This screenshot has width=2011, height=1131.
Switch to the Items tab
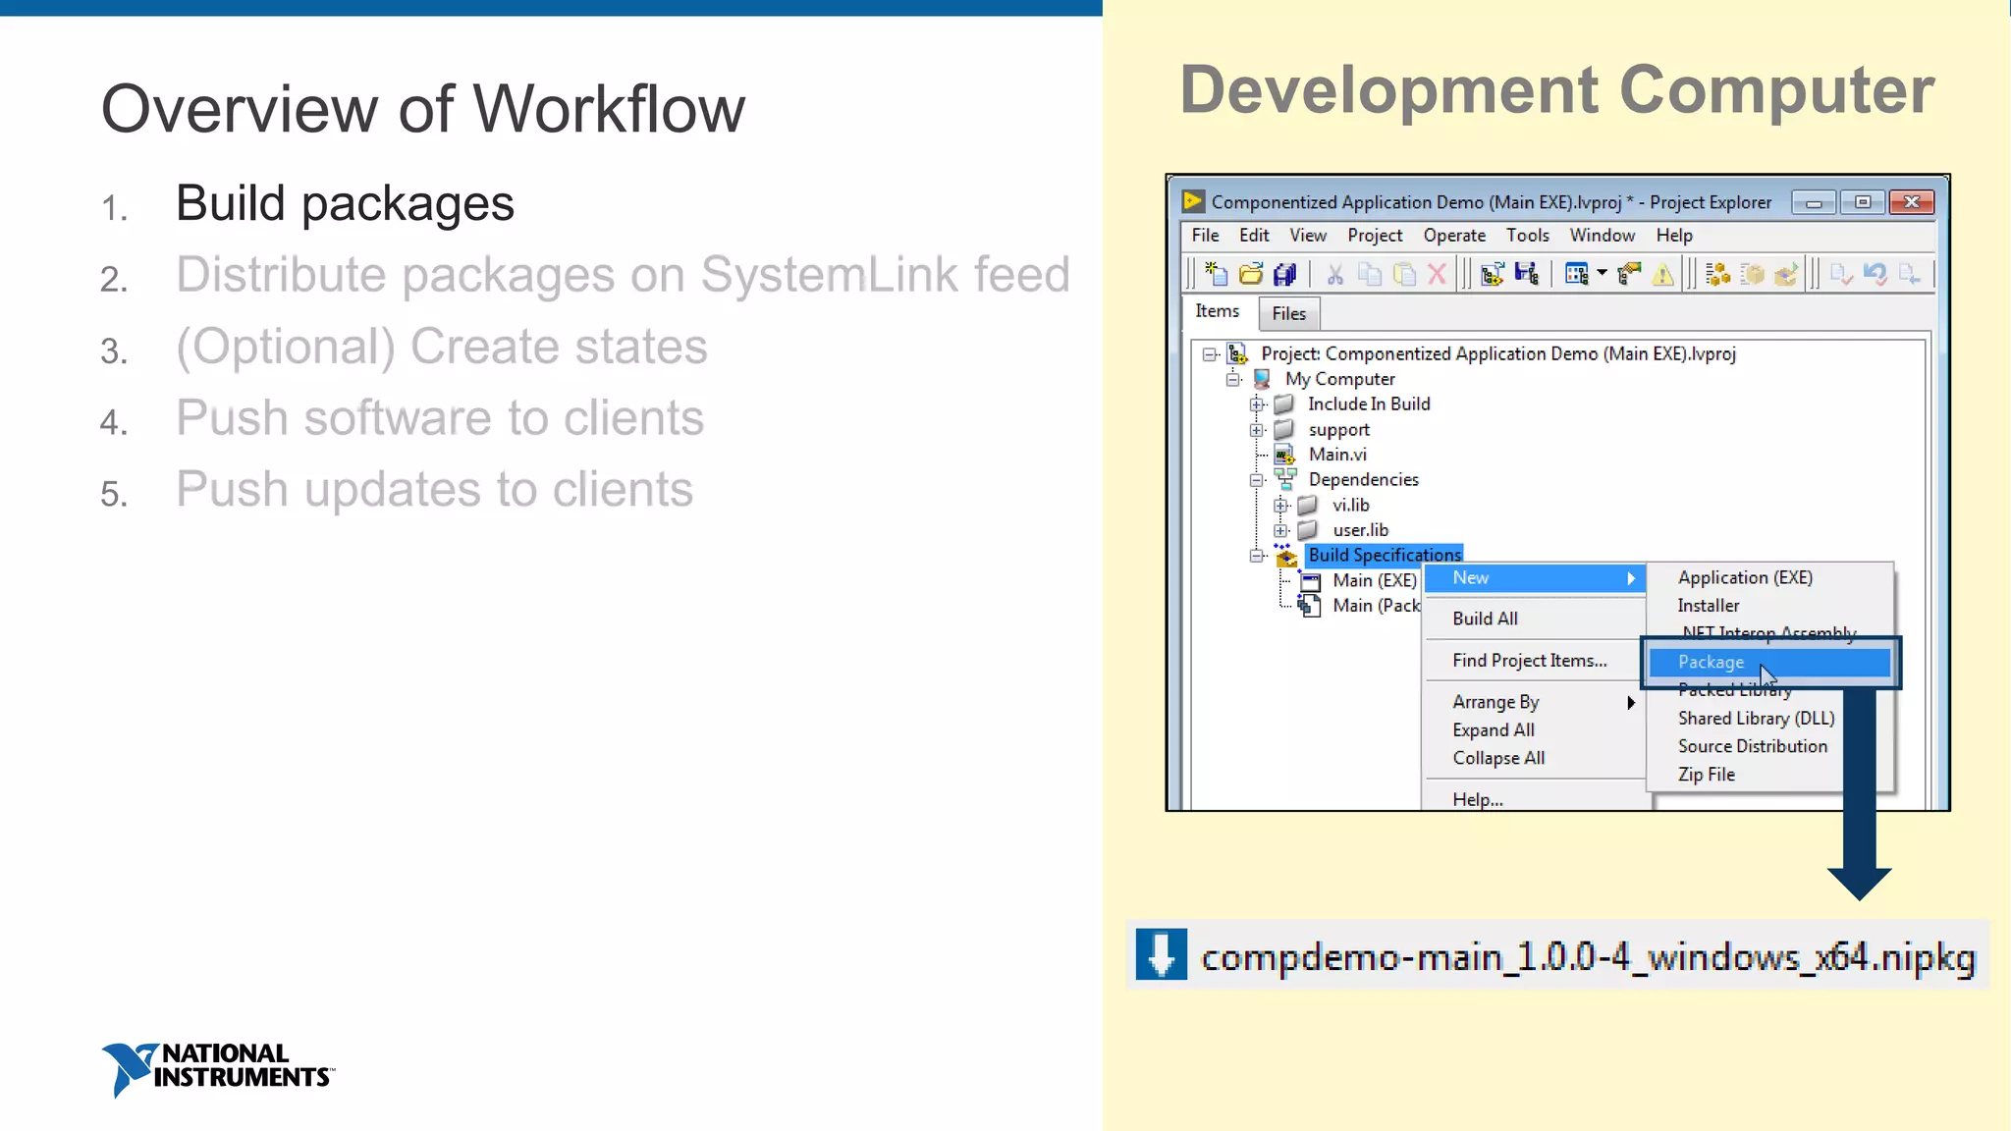[1218, 311]
